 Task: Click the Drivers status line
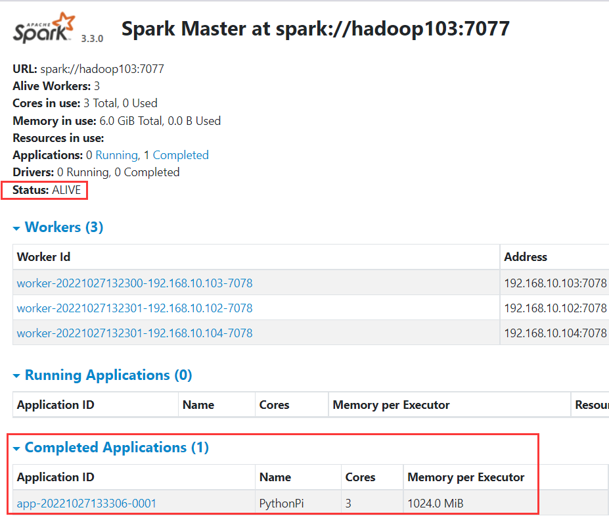(96, 172)
